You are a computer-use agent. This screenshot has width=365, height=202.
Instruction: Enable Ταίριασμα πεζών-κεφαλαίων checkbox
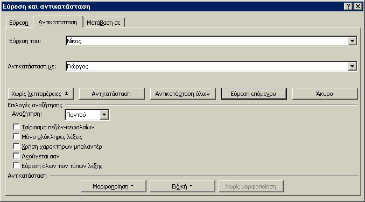tap(16, 127)
